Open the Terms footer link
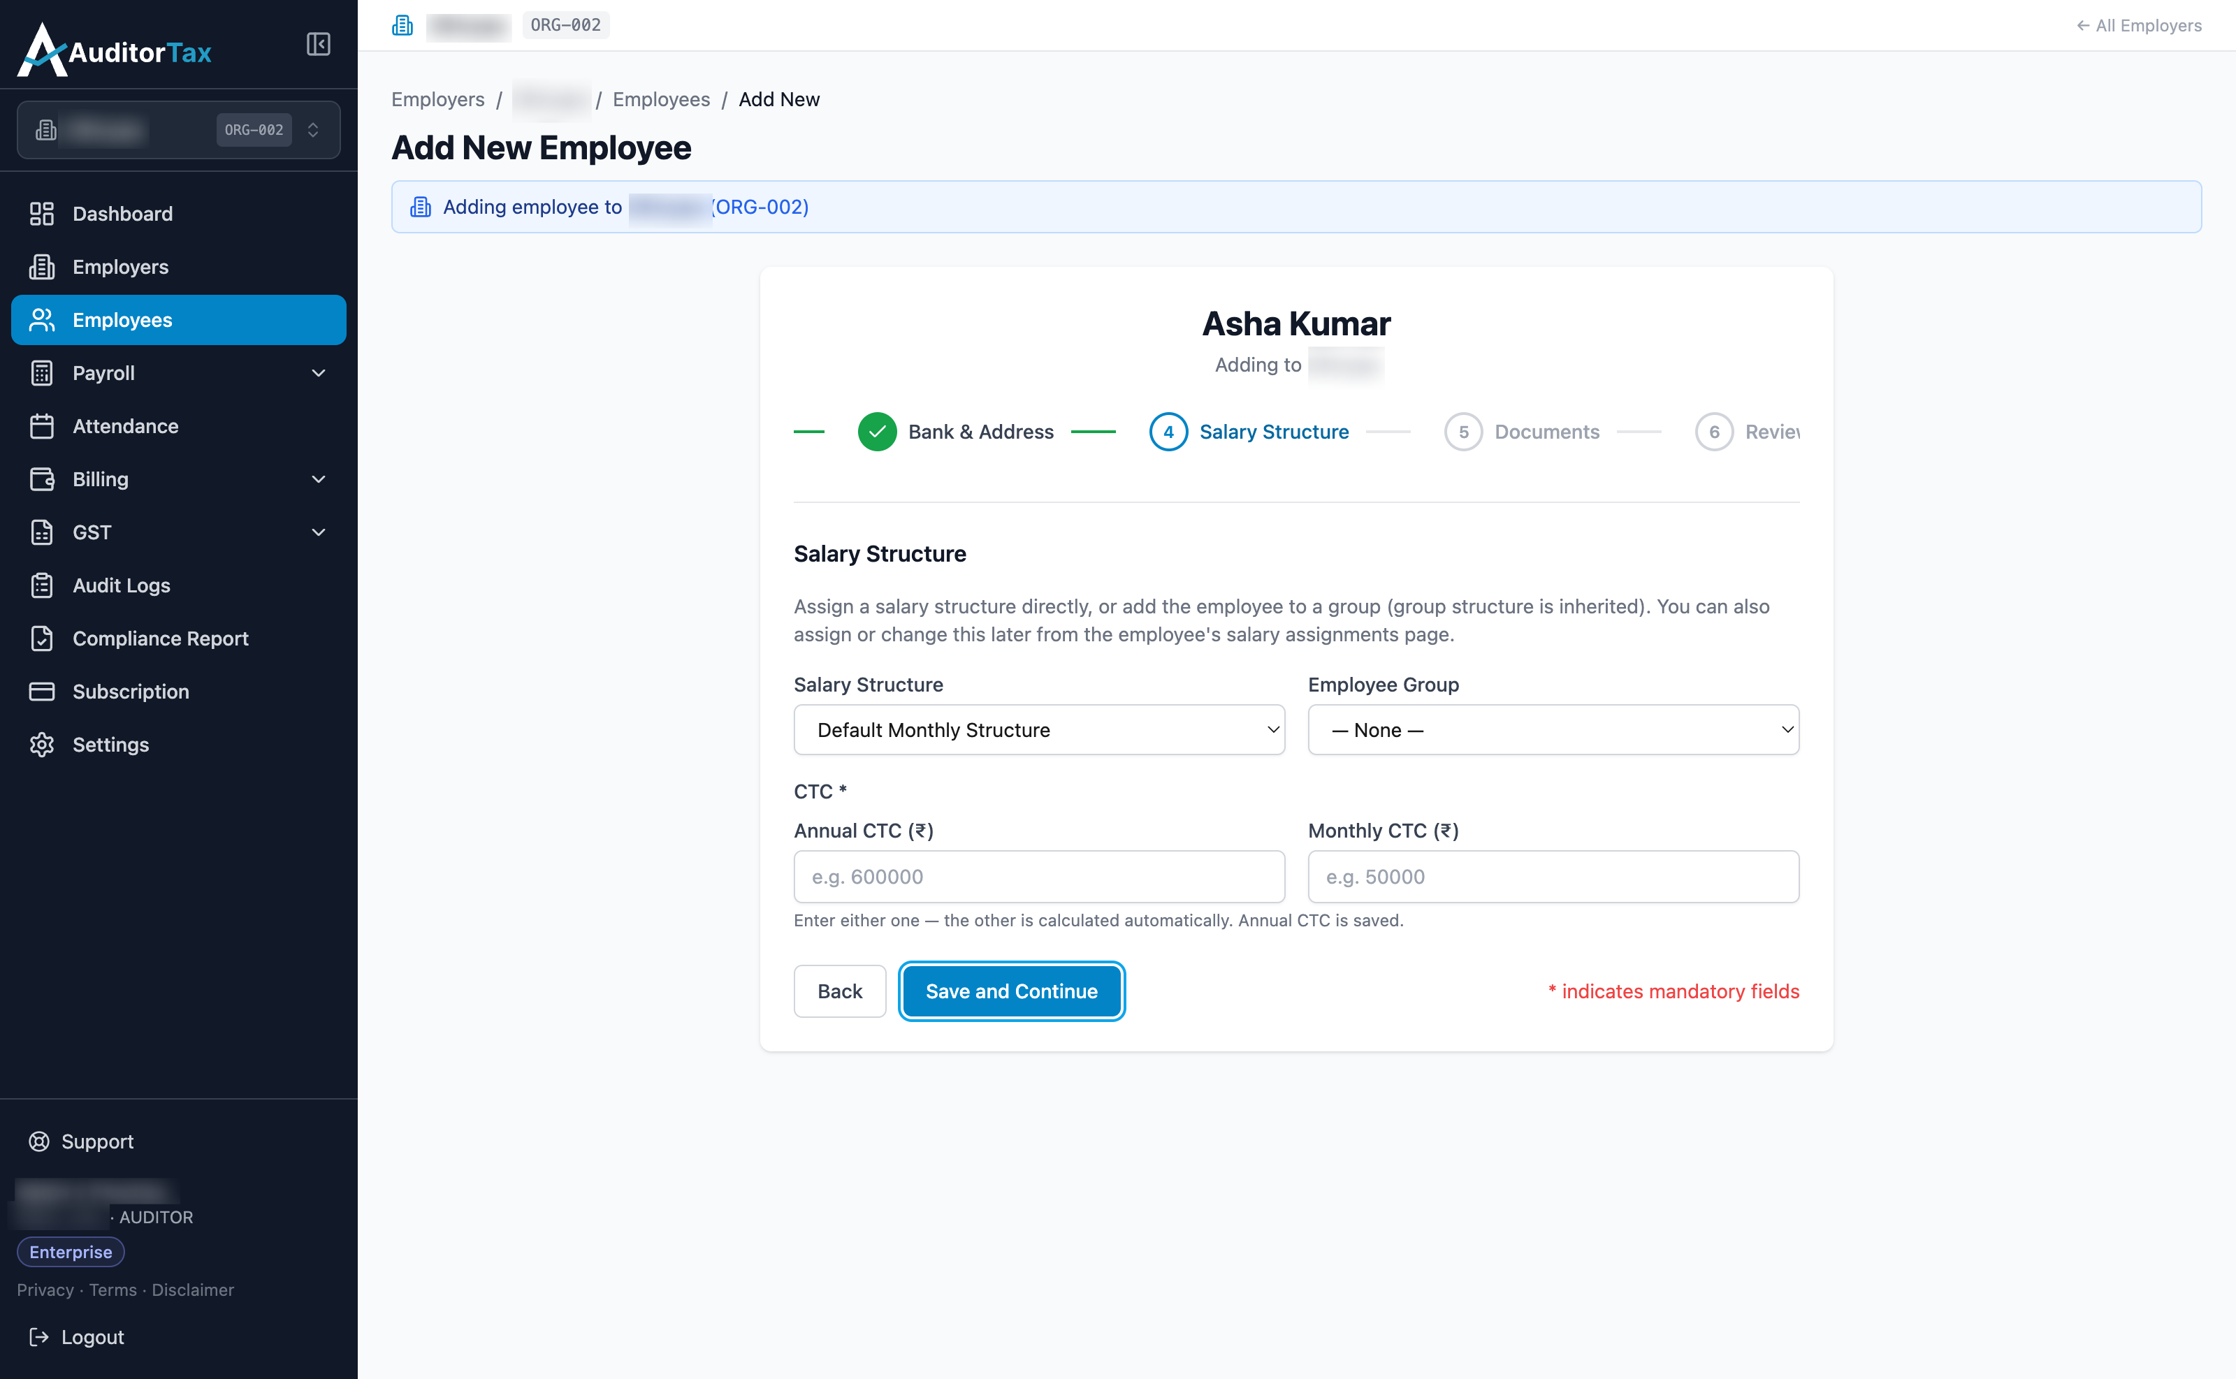Screen dimensions: 2236x1379 [113, 1290]
